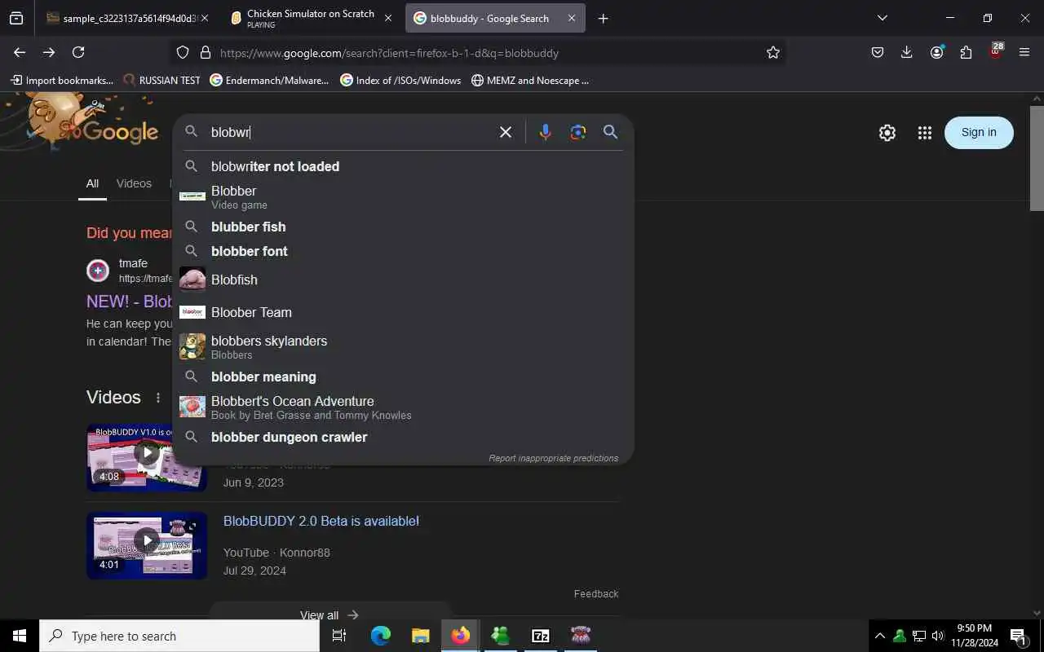Open File Explorer from the taskbar
The height and width of the screenshot is (652, 1044).
tap(420, 636)
